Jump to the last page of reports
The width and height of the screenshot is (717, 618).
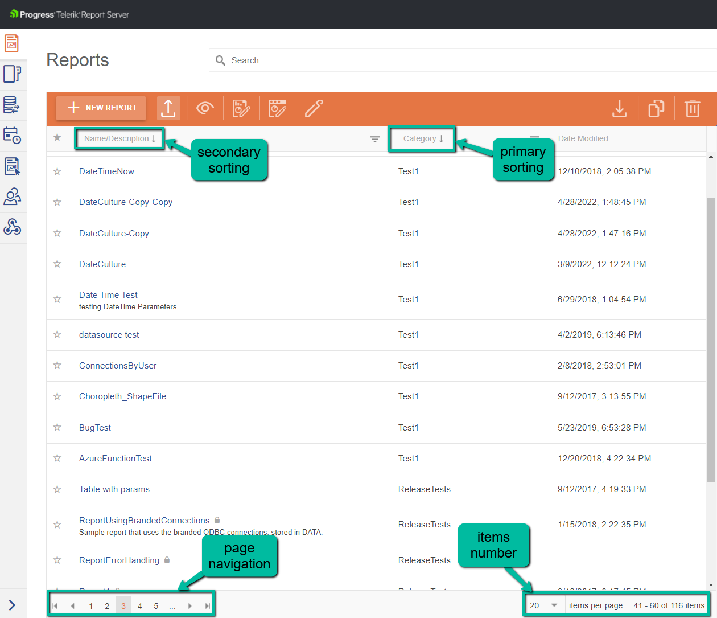coord(206,605)
